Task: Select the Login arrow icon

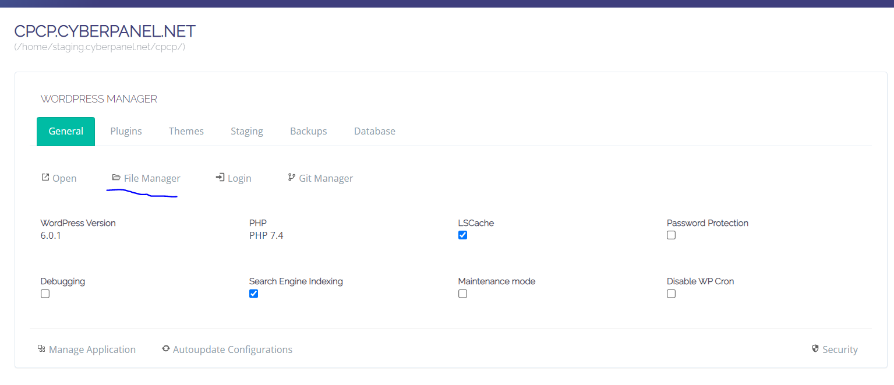Action: click(220, 177)
